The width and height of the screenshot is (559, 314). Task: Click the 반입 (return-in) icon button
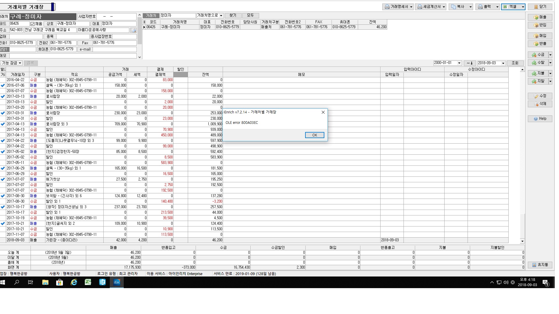tap(540, 25)
